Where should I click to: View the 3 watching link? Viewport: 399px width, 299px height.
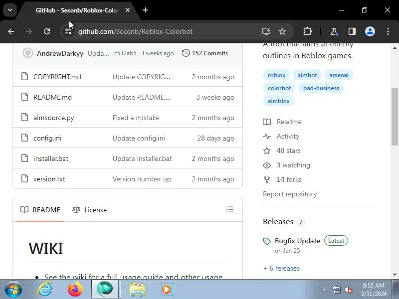(286, 165)
